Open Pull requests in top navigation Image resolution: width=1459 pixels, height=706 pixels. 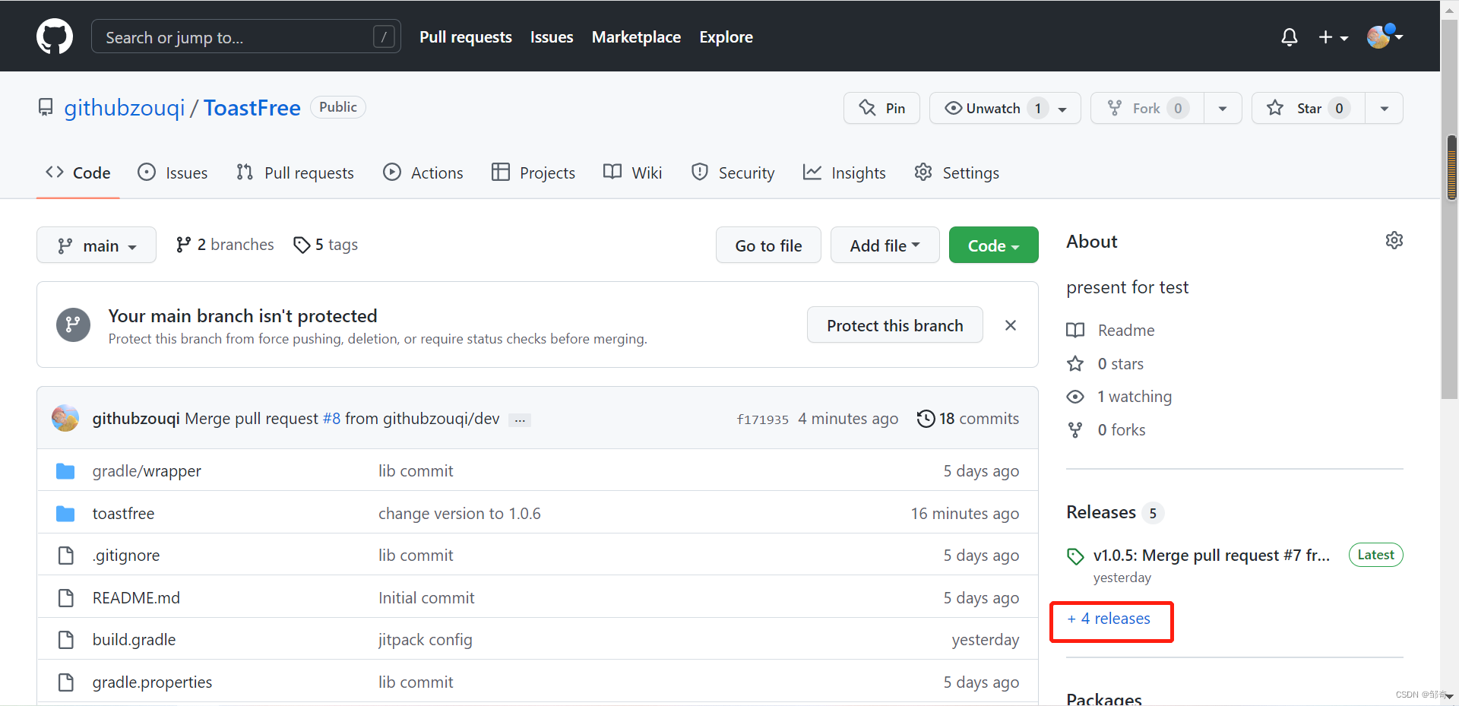click(465, 36)
